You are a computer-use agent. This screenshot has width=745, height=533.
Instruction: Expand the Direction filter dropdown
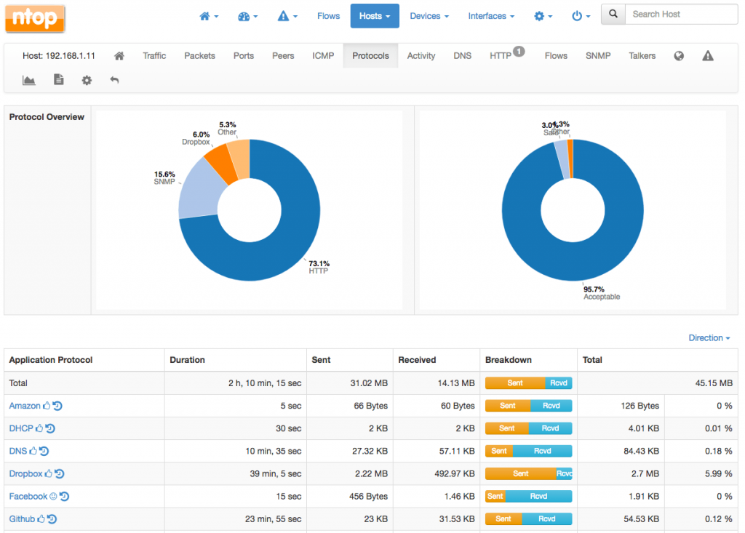(x=709, y=338)
